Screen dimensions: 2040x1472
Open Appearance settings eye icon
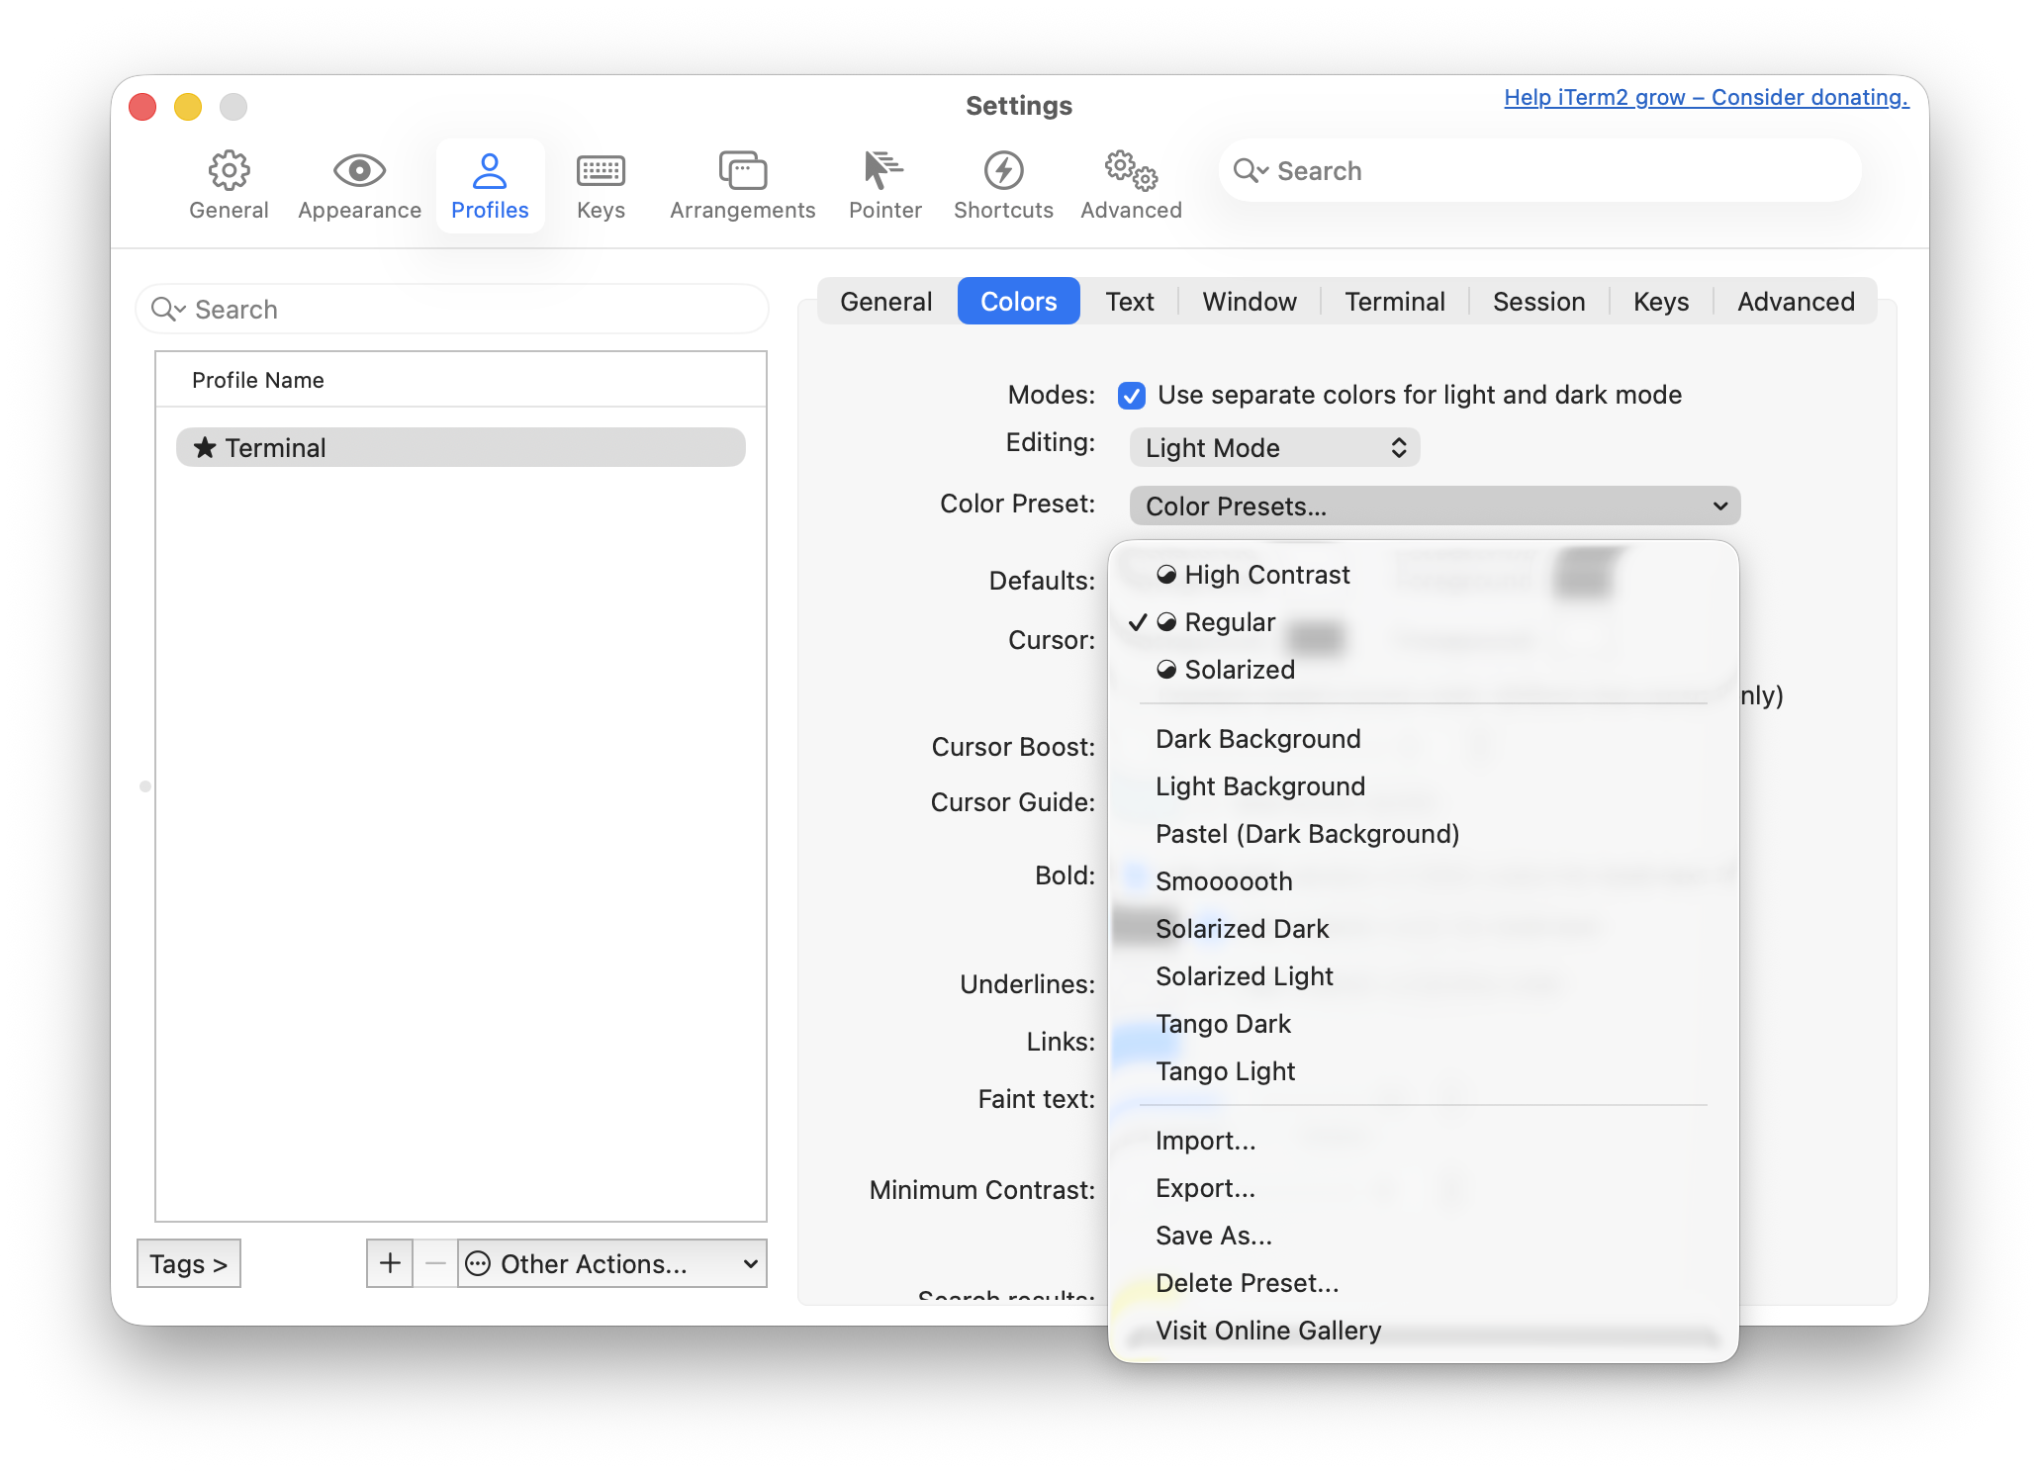pyautogui.click(x=359, y=171)
